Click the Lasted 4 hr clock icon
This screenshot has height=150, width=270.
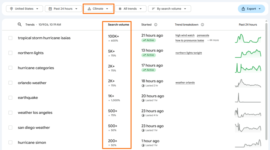[143, 115]
